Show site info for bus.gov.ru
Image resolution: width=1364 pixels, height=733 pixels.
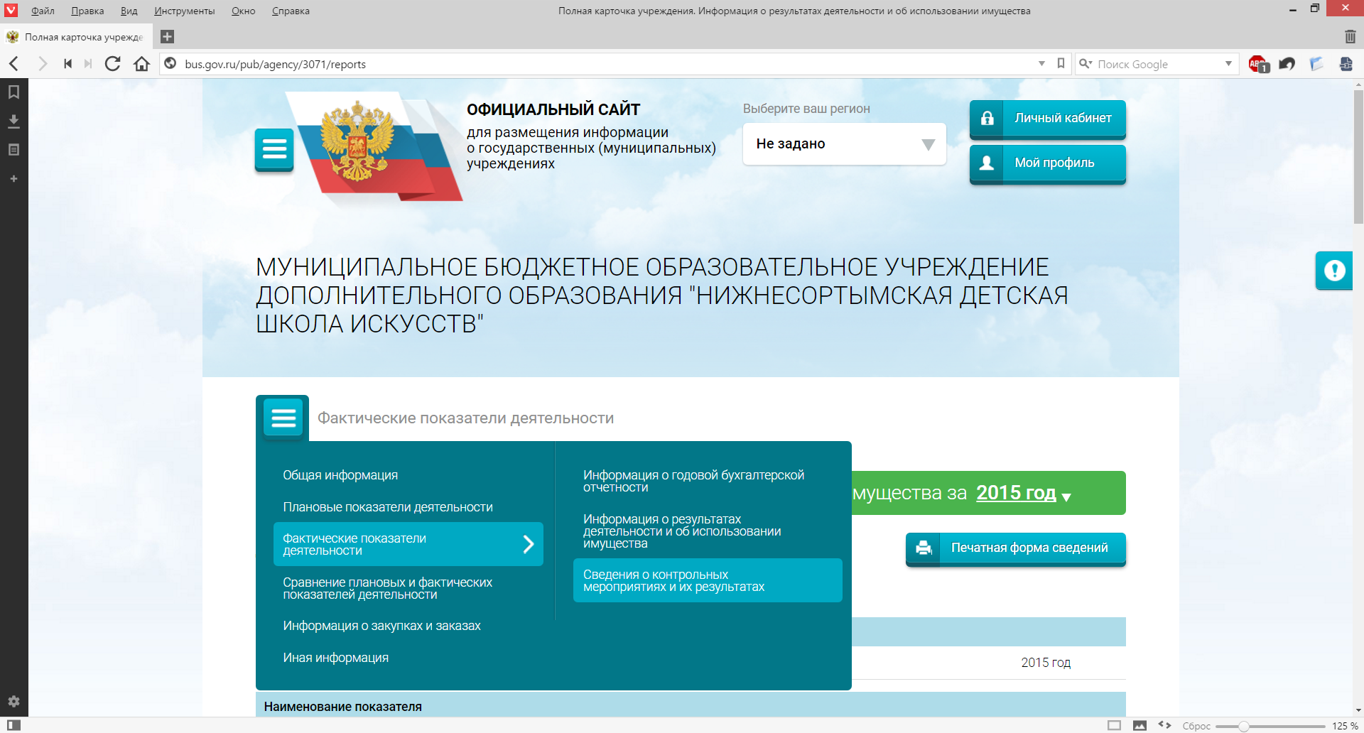click(x=170, y=64)
